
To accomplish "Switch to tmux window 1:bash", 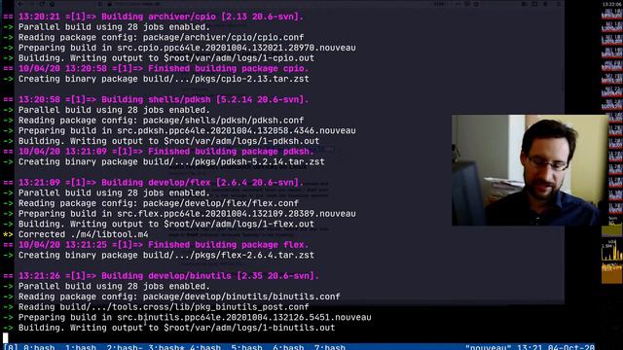I will tap(81, 347).
